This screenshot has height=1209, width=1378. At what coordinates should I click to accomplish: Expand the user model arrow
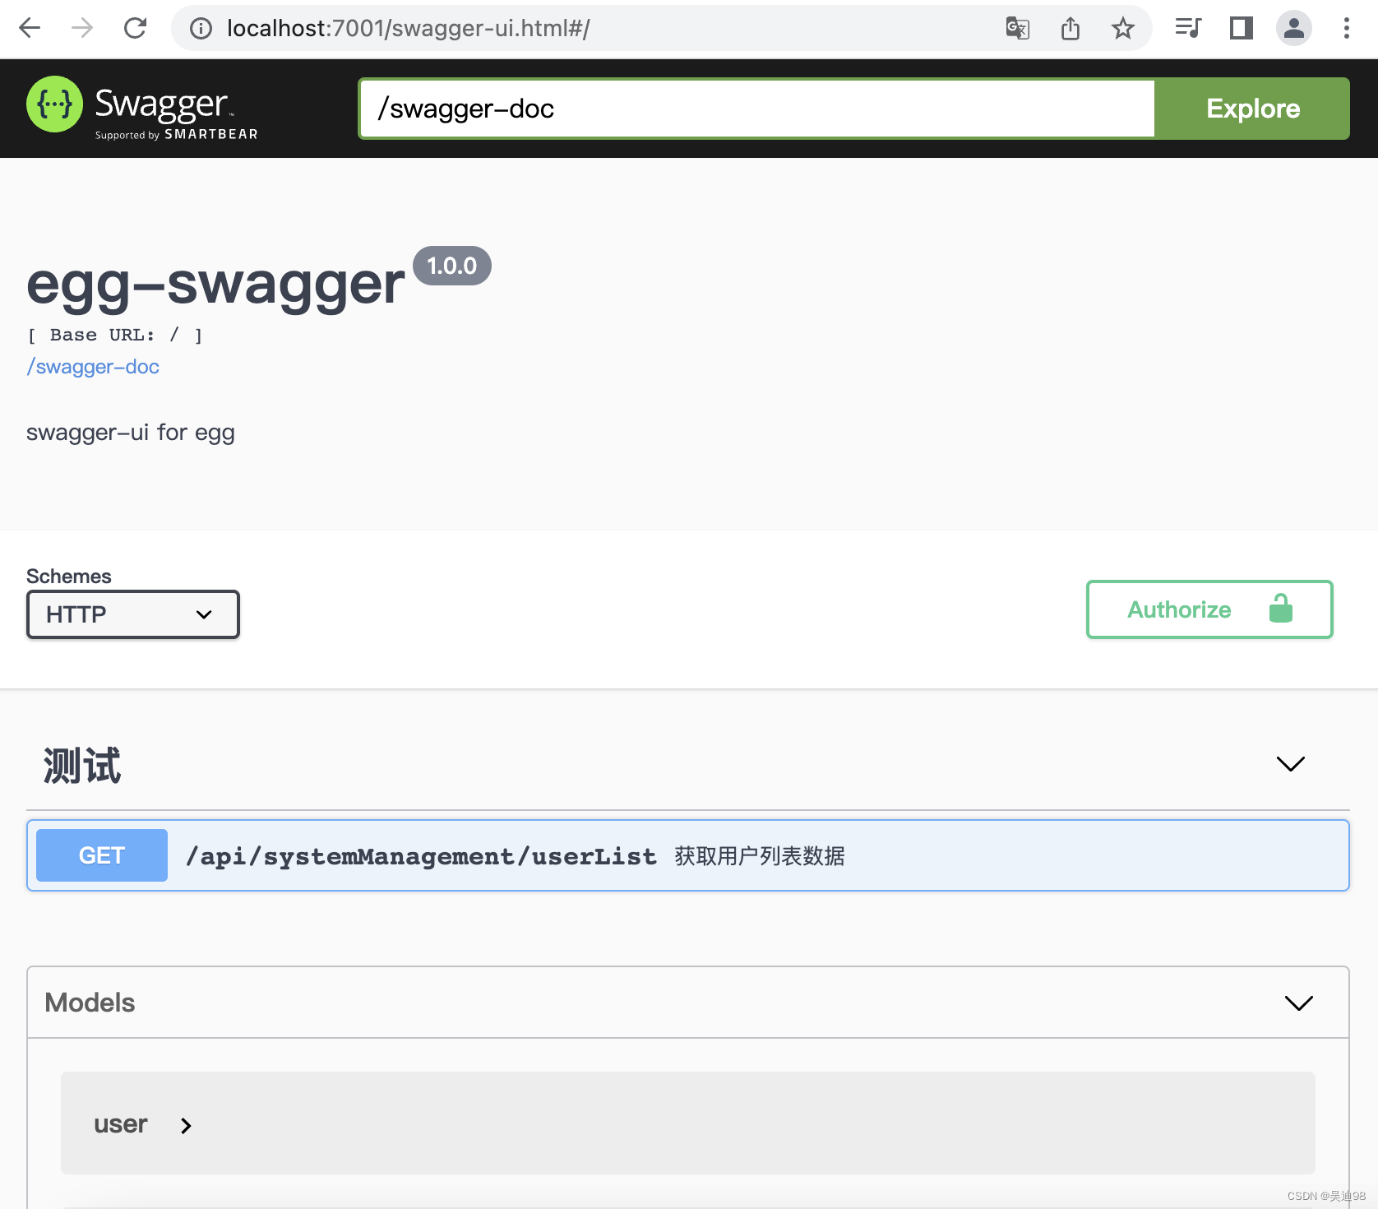point(186,1126)
